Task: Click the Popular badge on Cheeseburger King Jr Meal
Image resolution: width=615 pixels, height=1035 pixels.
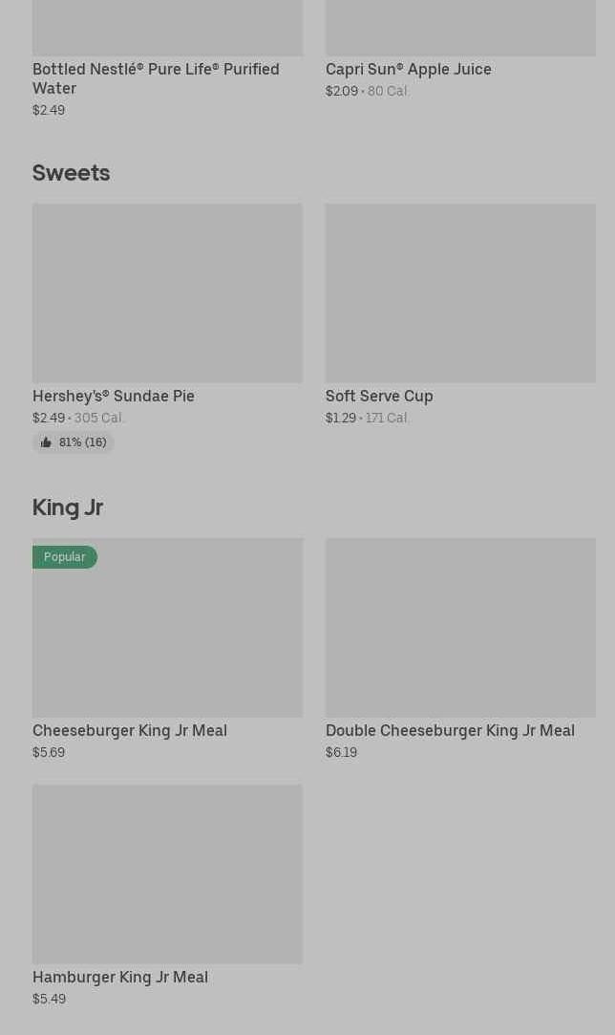Action: pyautogui.click(x=64, y=557)
